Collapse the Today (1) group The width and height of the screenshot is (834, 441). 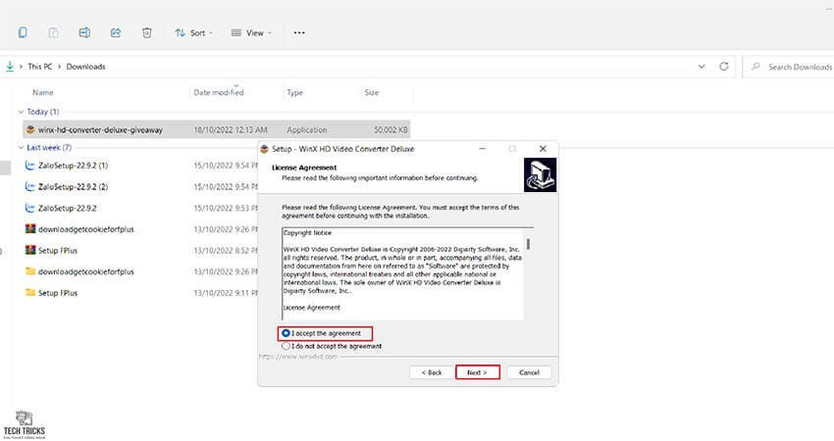pos(21,112)
